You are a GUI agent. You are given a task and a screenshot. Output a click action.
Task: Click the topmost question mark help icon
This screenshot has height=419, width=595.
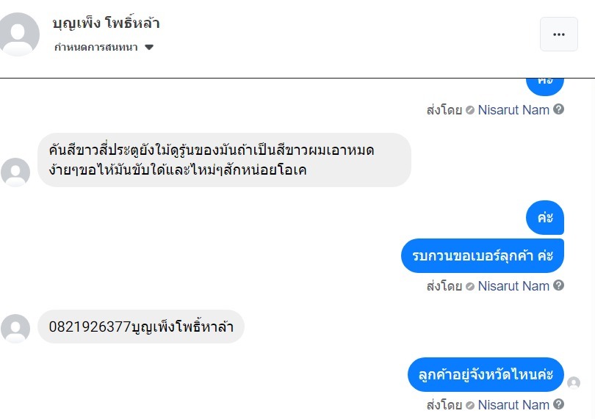(x=559, y=109)
